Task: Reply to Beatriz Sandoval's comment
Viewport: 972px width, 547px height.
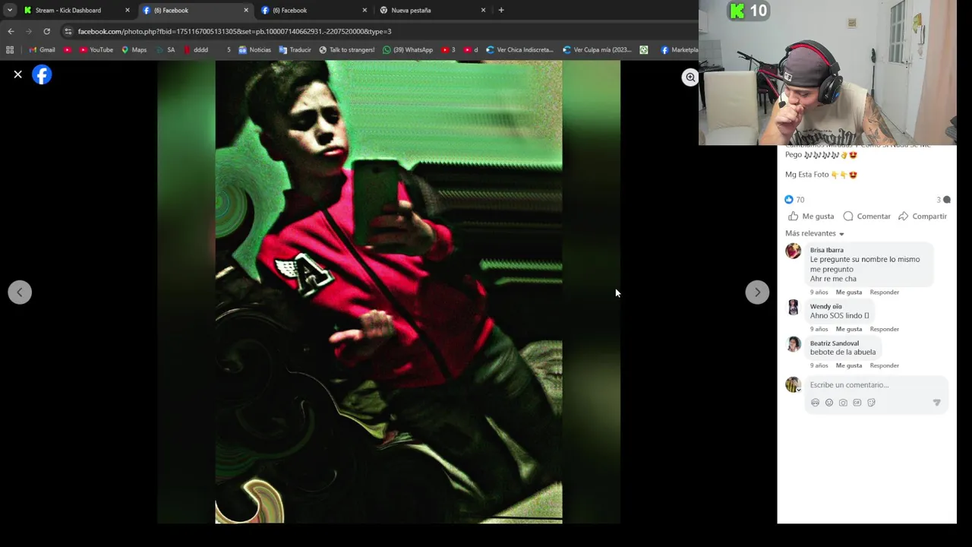Action: click(x=884, y=365)
